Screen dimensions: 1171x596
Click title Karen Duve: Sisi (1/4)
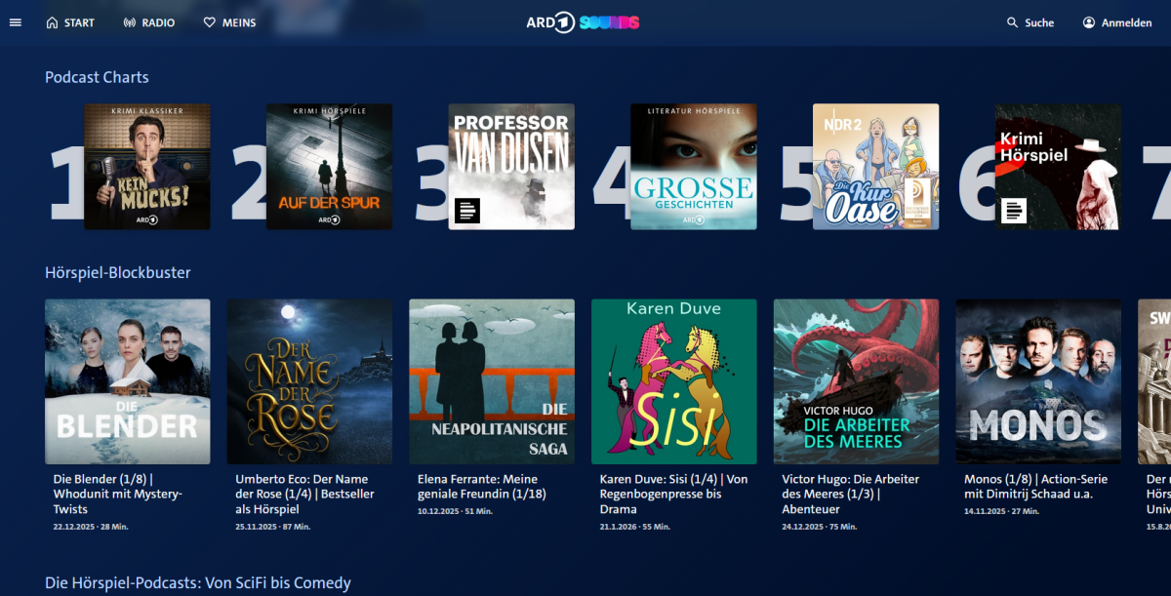point(673,495)
